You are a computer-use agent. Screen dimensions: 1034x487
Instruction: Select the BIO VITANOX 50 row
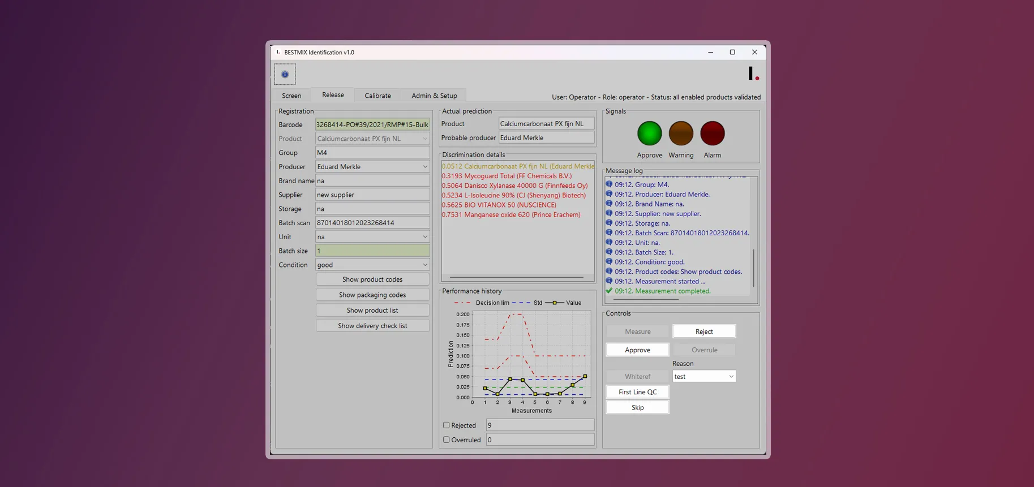pos(499,205)
